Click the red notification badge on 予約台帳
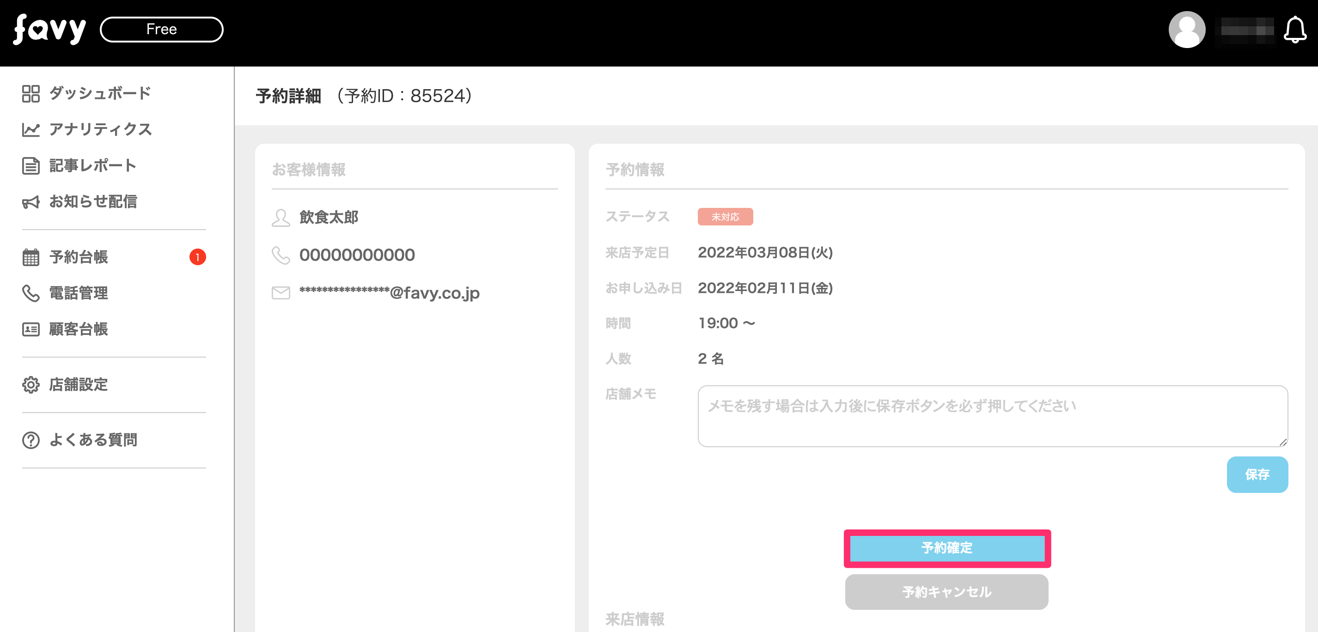Image resolution: width=1318 pixels, height=632 pixels. pyautogui.click(x=197, y=257)
